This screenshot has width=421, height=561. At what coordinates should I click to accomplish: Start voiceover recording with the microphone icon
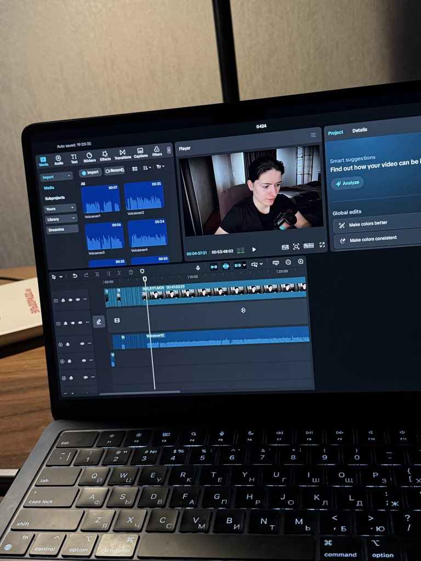pyautogui.click(x=197, y=267)
